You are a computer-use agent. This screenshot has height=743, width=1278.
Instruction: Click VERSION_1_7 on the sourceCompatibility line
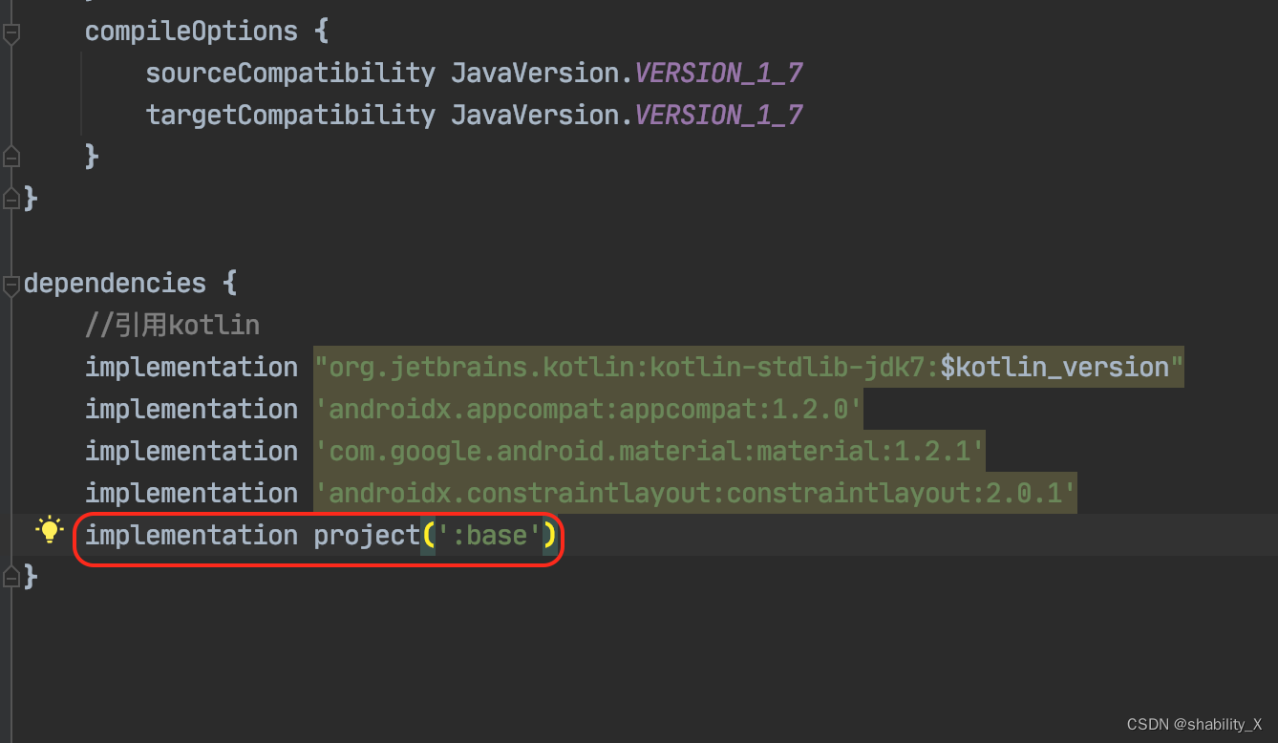point(718,73)
